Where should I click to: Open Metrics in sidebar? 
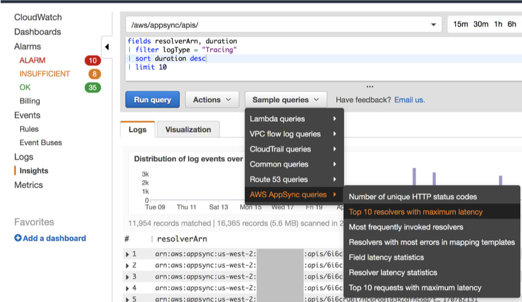tap(29, 185)
